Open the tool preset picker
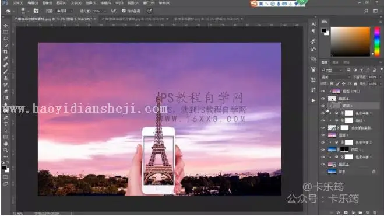Image resolution: width=384 pixels, height=216 pixels. pyautogui.click(x=10, y=11)
